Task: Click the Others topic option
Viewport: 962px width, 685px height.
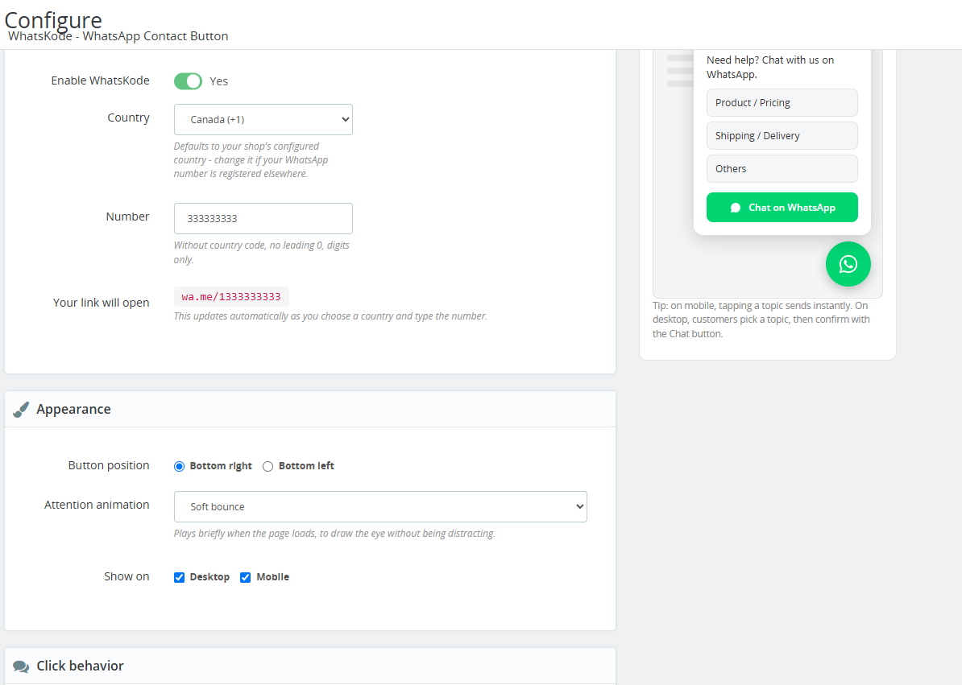Action: click(782, 168)
